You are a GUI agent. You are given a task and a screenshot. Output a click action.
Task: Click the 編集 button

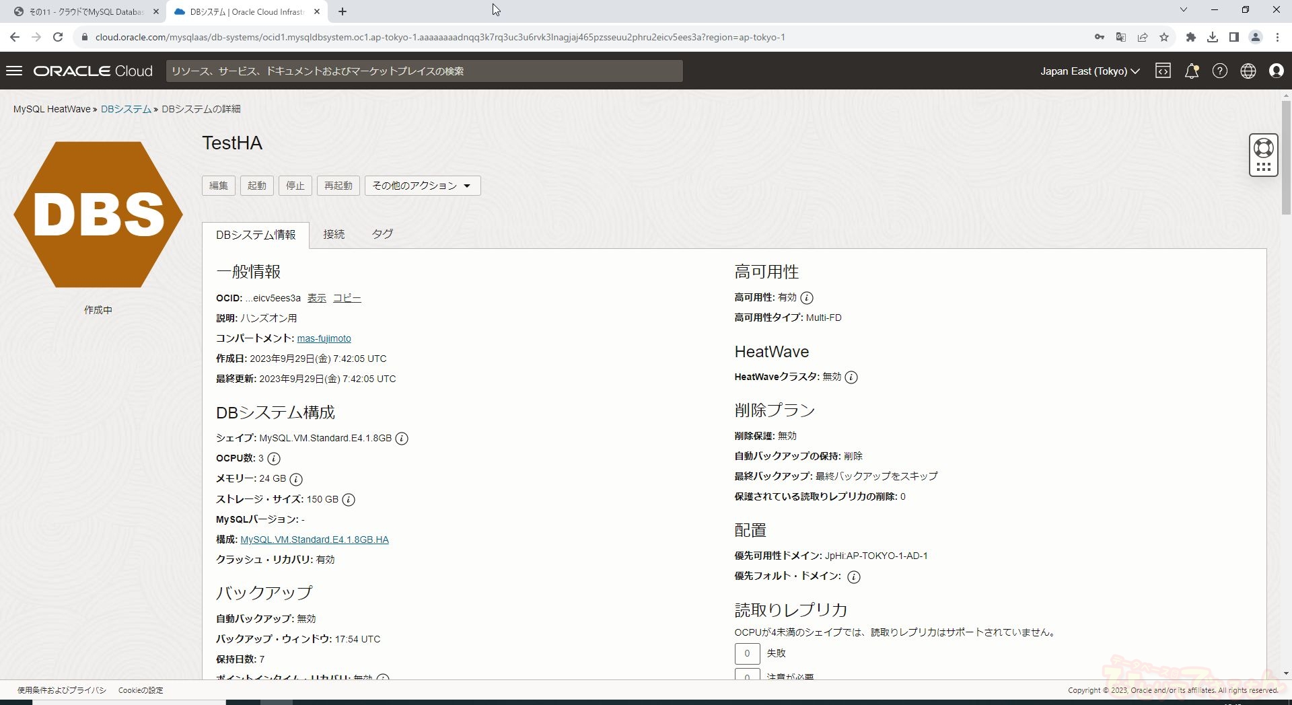[218, 186]
